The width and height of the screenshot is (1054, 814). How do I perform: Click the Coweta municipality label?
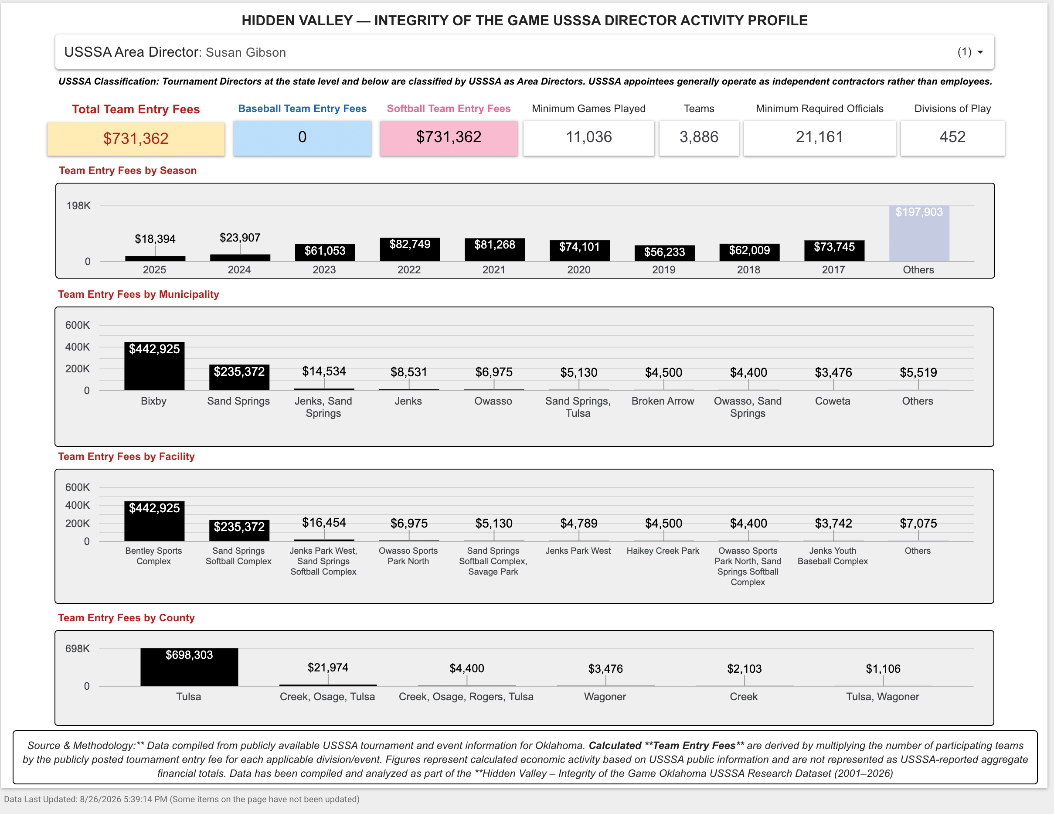click(x=833, y=401)
